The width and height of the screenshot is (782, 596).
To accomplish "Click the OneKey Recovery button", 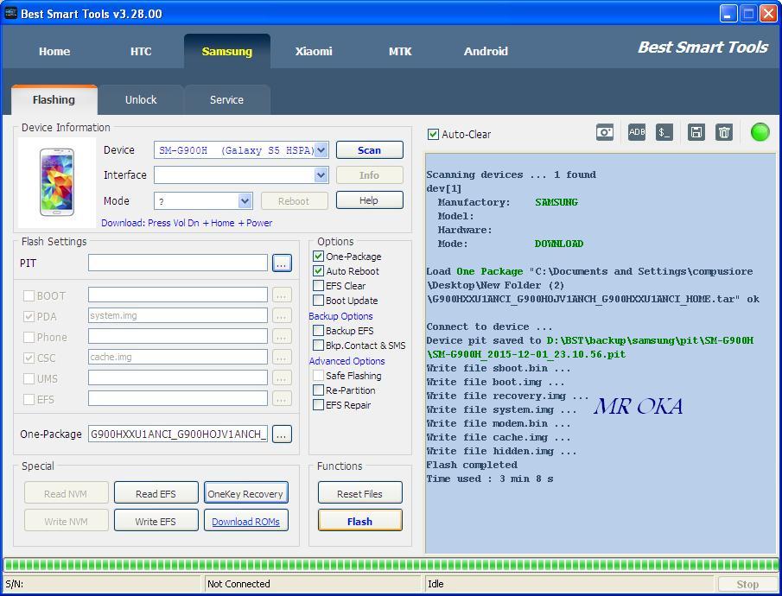I will [245, 494].
